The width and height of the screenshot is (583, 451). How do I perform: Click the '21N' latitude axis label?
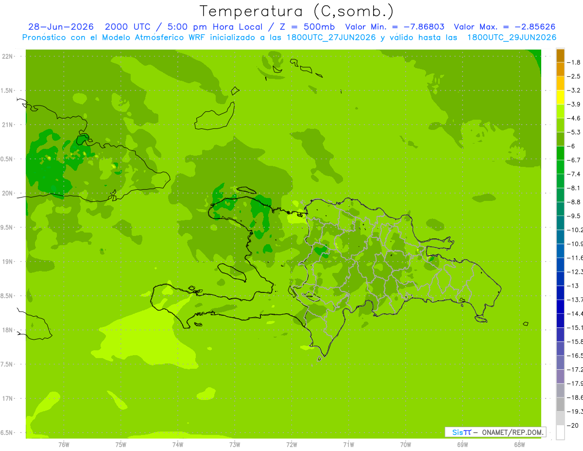(x=7, y=125)
